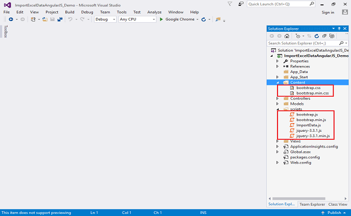Viewport: 351px width, 216px height.
Task: Open the collapsed Toolbox side tab
Action: tap(6, 31)
